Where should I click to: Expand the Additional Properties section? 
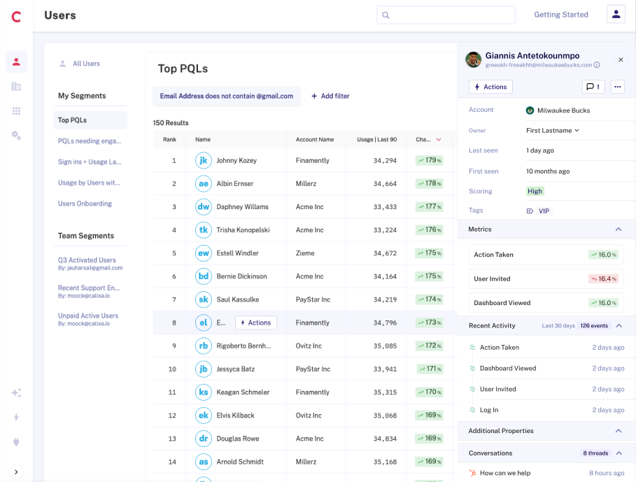pyautogui.click(x=618, y=431)
